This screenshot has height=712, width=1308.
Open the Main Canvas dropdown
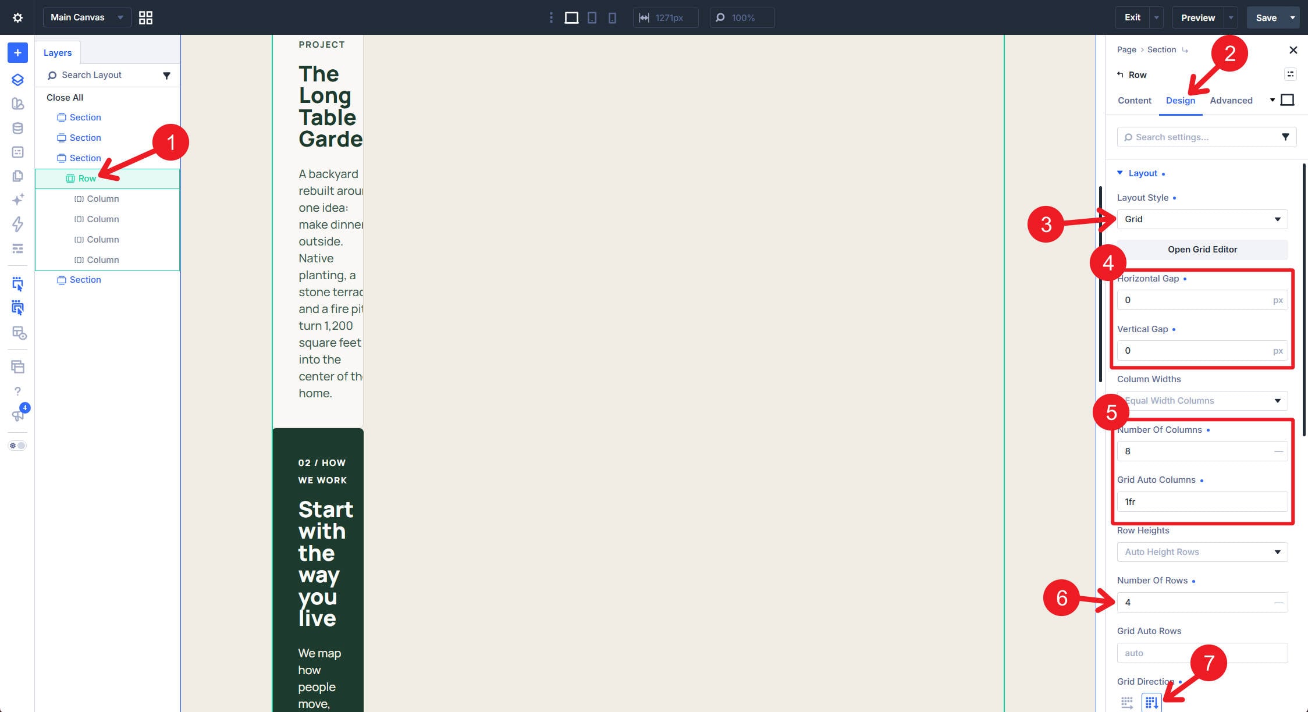(87, 17)
